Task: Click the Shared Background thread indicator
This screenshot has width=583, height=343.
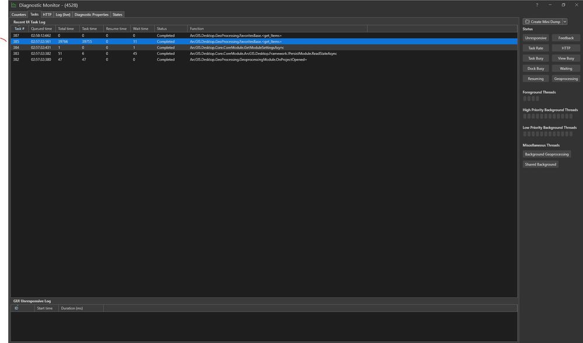Action: point(540,164)
